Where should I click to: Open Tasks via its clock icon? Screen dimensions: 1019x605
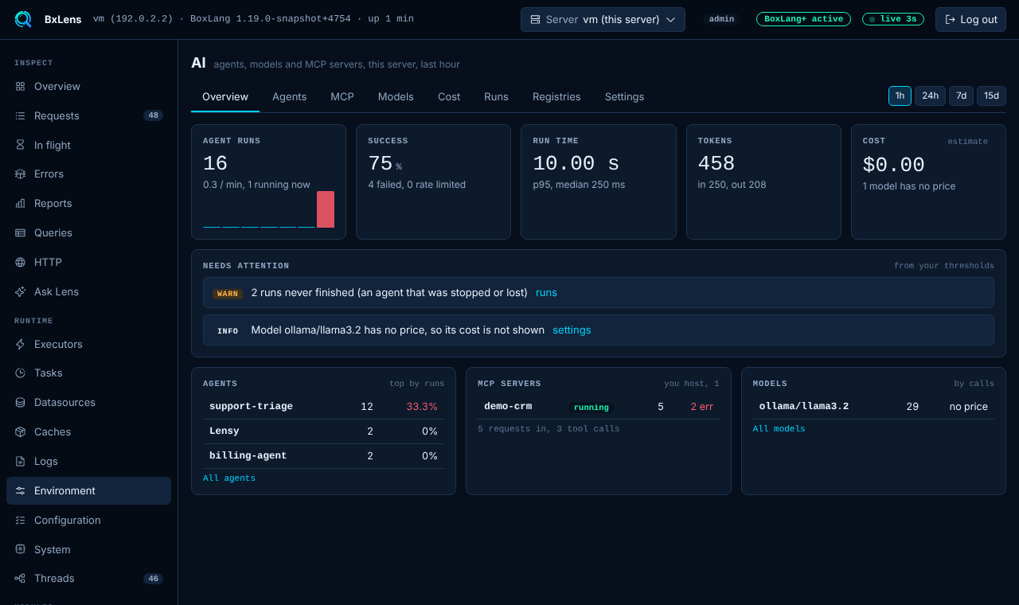tap(20, 373)
